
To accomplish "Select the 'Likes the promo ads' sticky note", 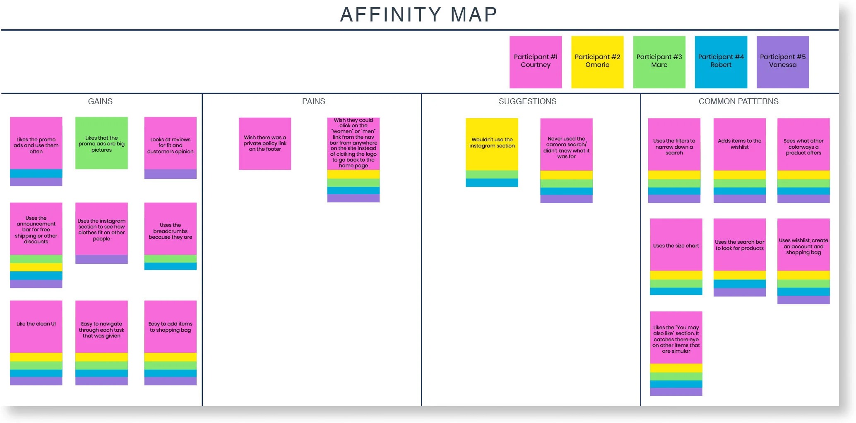I will (36, 145).
